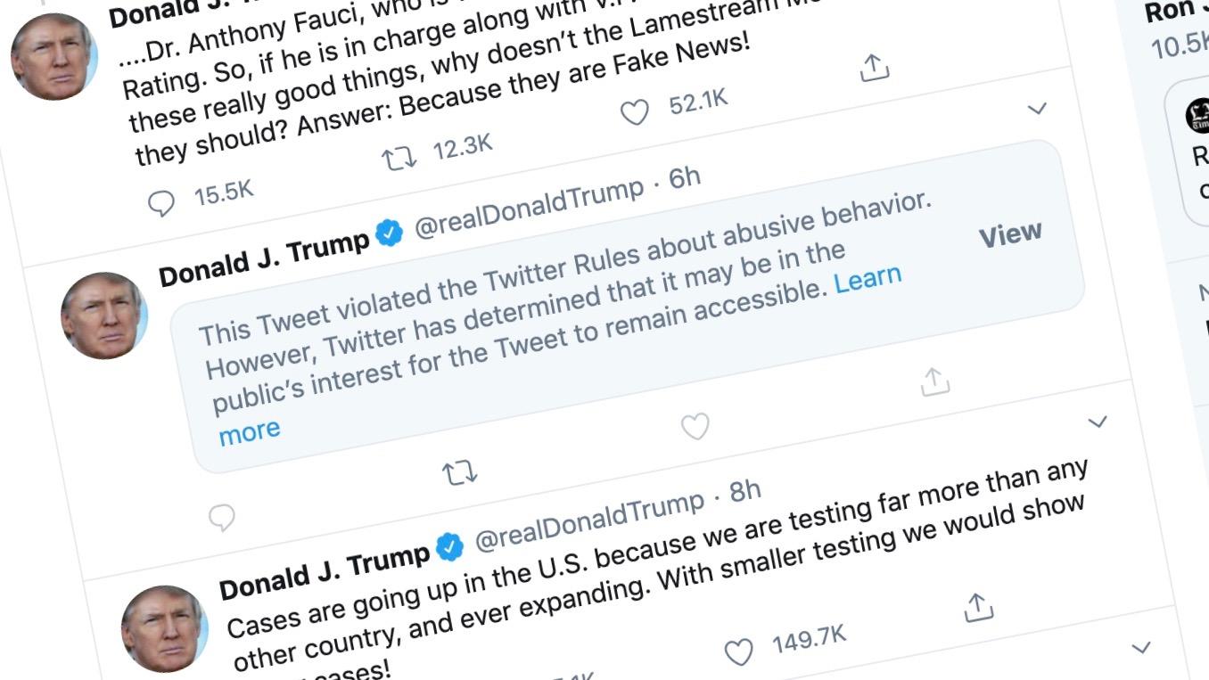Open @realDonaldTrump handle on the 6h tweet
The image size is (1209, 680).
(x=530, y=211)
